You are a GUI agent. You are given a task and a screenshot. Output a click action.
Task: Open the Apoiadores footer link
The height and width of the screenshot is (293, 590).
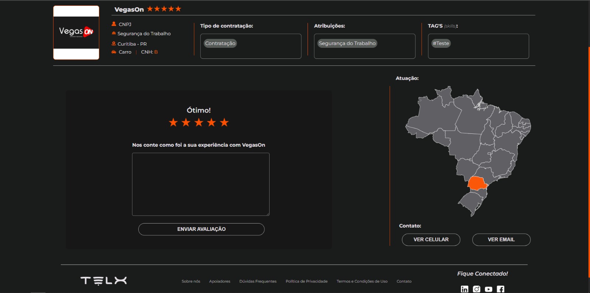pyautogui.click(x=220, y=281)
